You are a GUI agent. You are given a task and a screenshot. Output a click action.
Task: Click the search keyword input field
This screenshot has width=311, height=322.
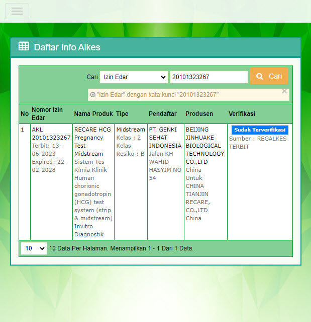tap(209, 77)
